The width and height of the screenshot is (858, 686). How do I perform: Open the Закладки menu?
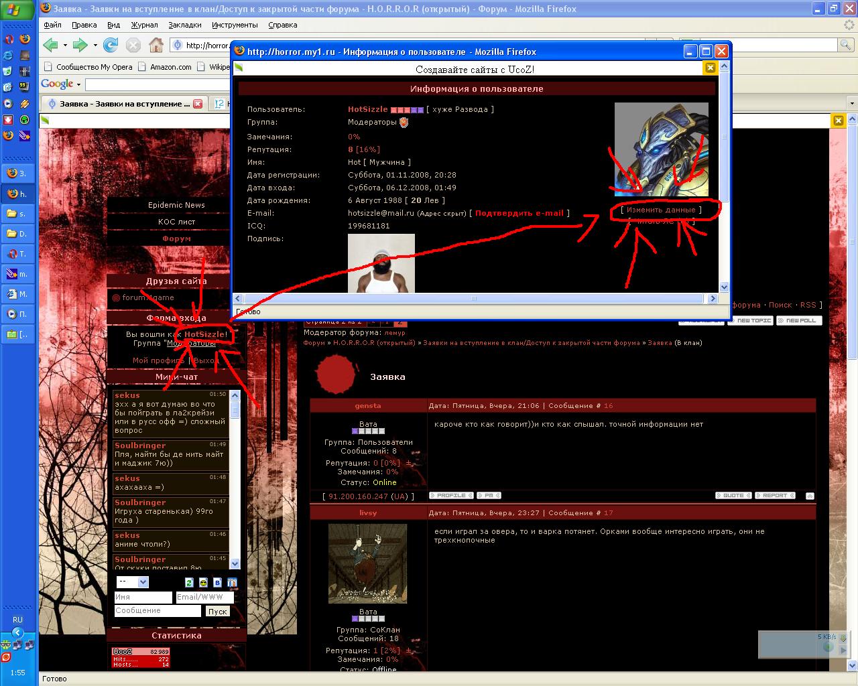[x=184, y=25]
